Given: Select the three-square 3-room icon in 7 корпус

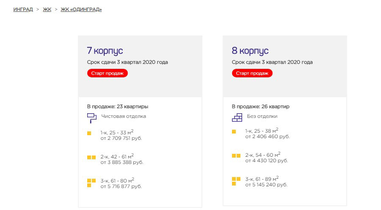Looking at the screenshot, I should tap(91, 183).
